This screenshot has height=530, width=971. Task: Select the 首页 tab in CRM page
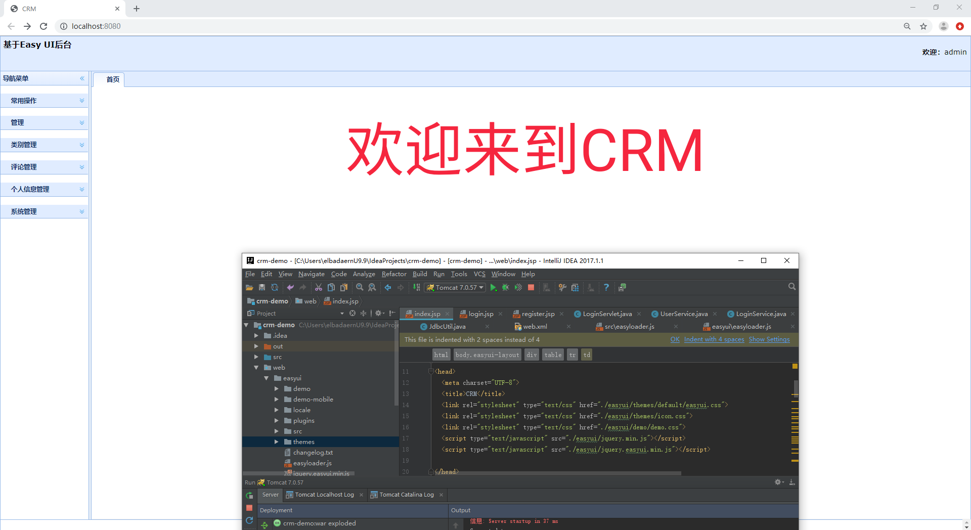point(109,79)
